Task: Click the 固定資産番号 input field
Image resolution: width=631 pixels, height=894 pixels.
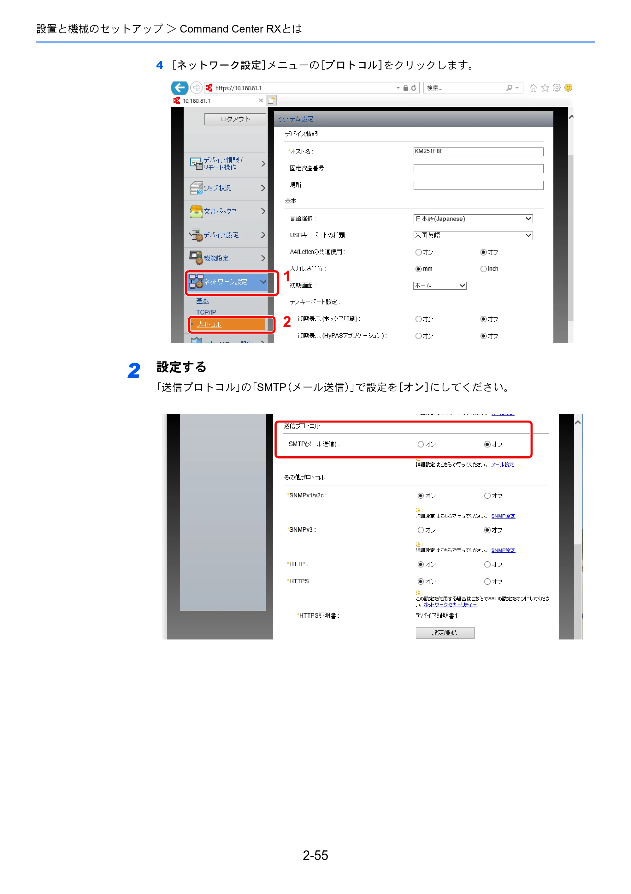Action: pos(478,168)
